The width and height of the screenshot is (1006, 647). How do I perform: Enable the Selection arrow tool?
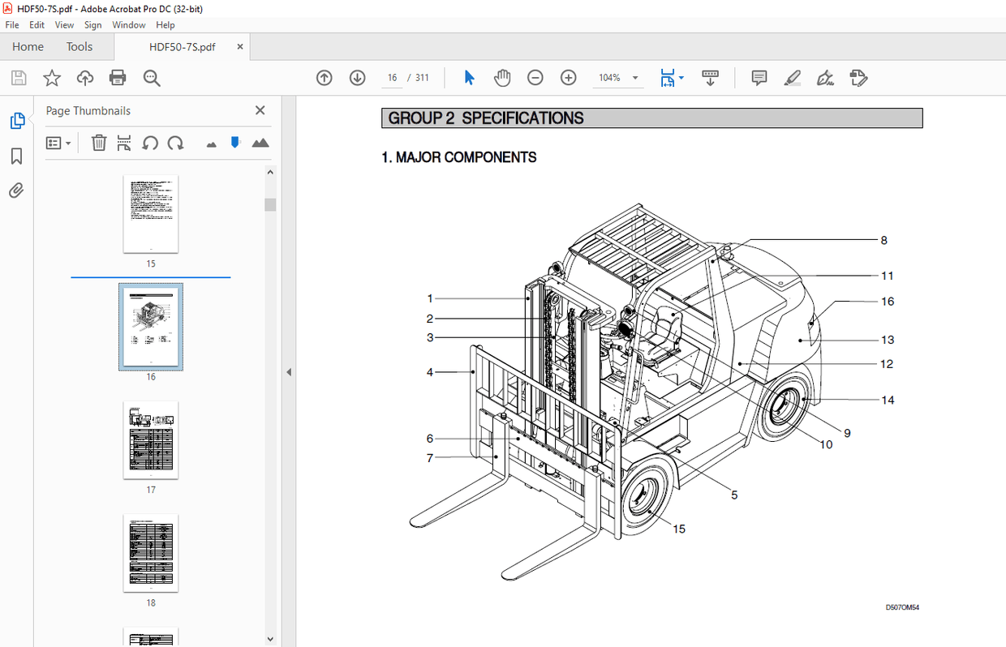pos(469,77)
